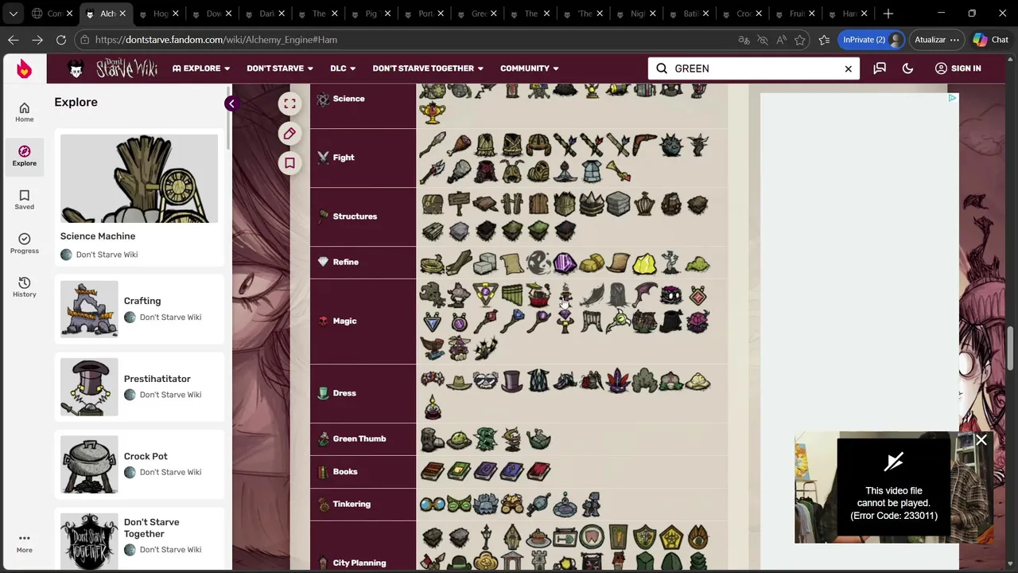Screen dimensions: 1018x573
Task: Toggle dark mode with the moon icon
Action: click(907, 68)
